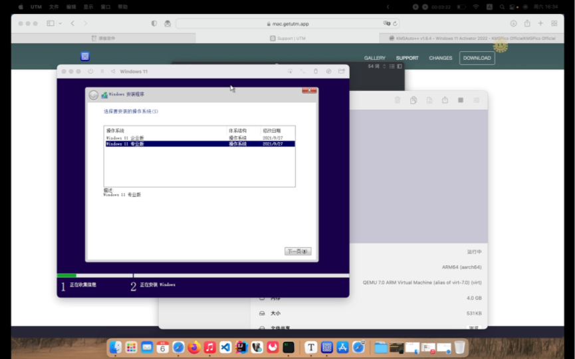Viewport: 575px width, 359px height.
Task: Click Safari share icon
Action: tap(527, 23)
